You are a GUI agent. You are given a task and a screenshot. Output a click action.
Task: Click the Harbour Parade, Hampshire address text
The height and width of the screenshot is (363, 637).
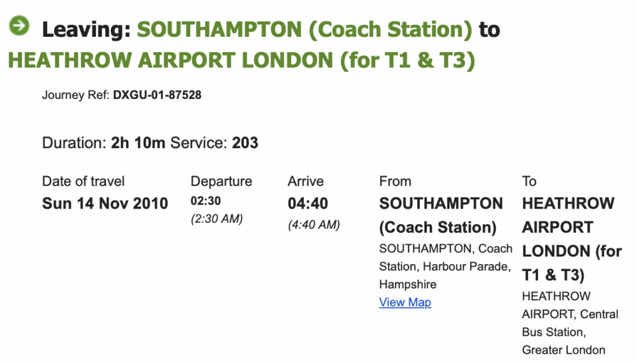coord(445,275)
